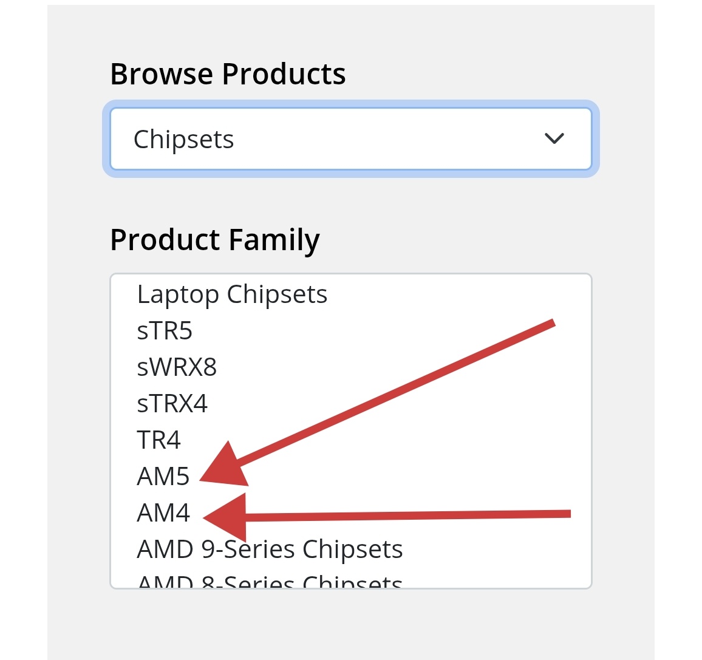Viewport: 702px width, 660px height.
Task: Click the Product Family heading label
Action: [214, 240]
